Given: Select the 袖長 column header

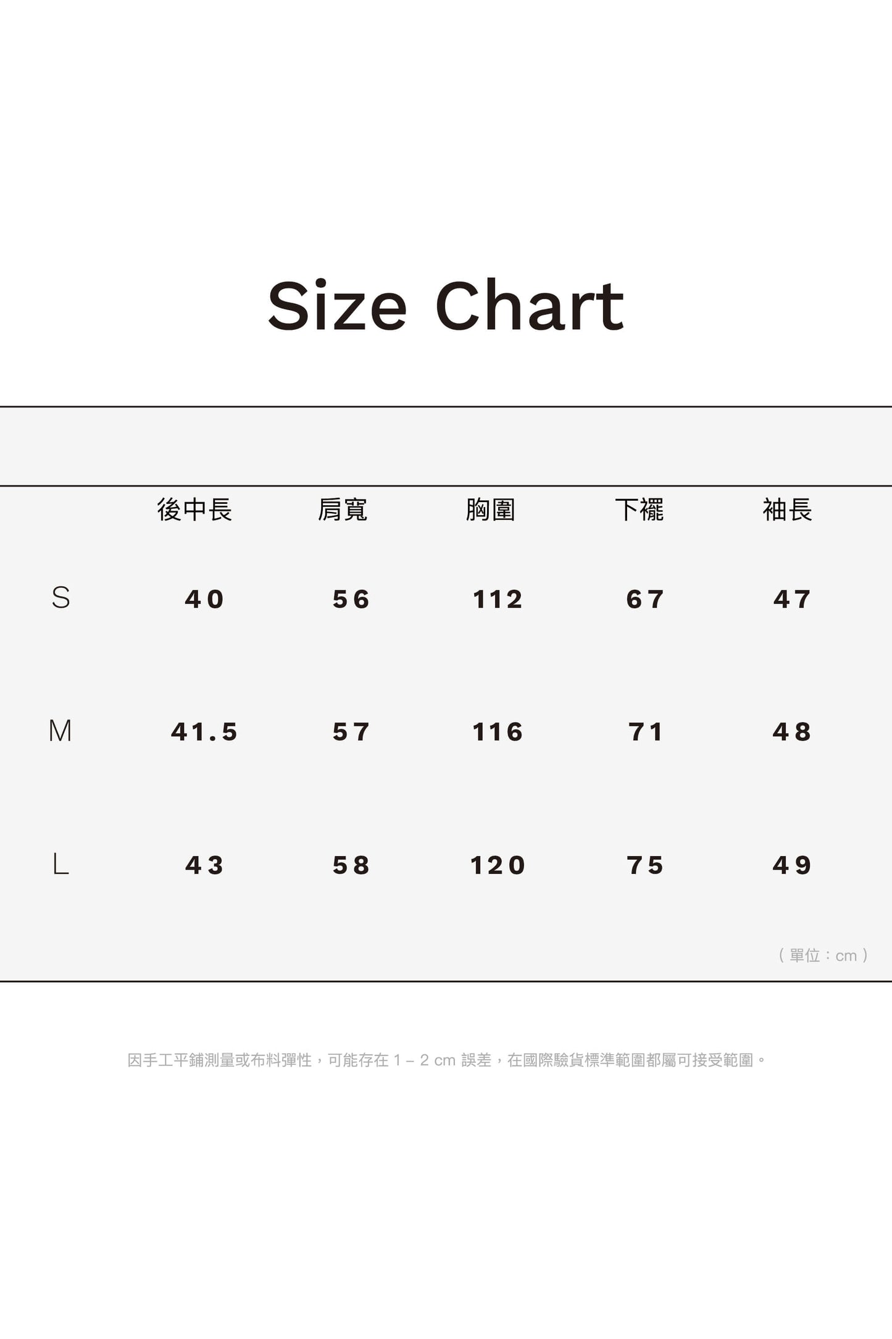Looking at the screenshot, I should click(x=787, y=510).
